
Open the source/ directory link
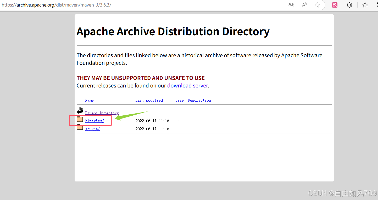(92, 129)
